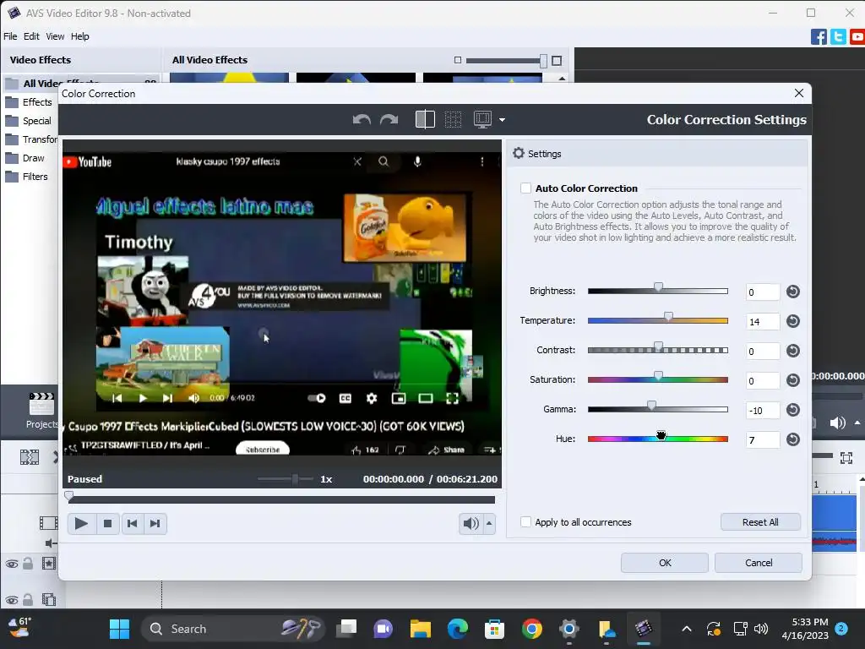Jump to previous frame in preview

[132, 524]
